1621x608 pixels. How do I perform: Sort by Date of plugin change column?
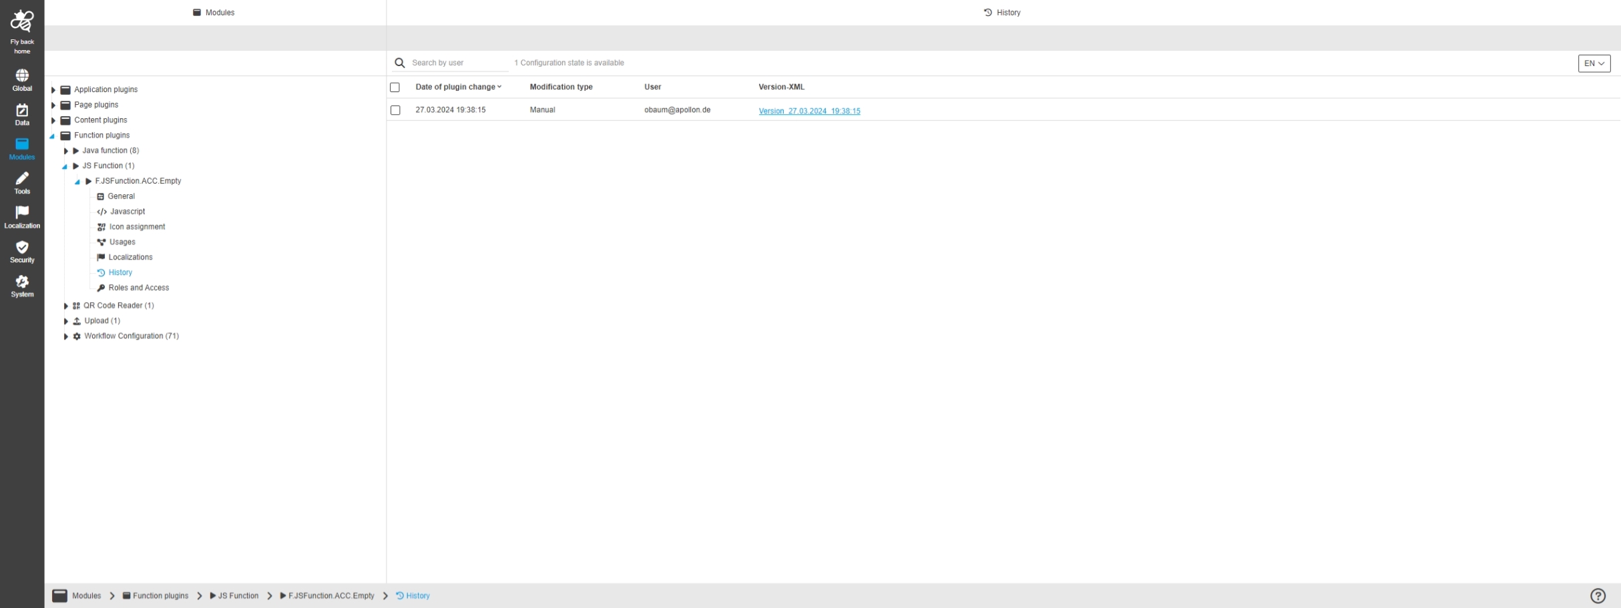tap(458, 87)
